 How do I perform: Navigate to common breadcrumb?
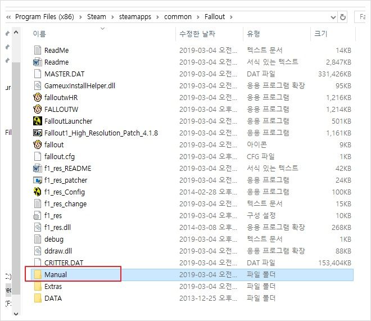tap(178, 17)
